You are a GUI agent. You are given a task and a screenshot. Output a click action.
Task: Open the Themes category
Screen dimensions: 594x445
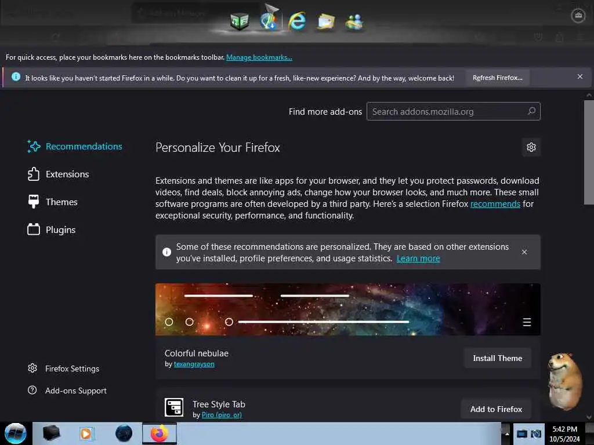pos(53,202)
